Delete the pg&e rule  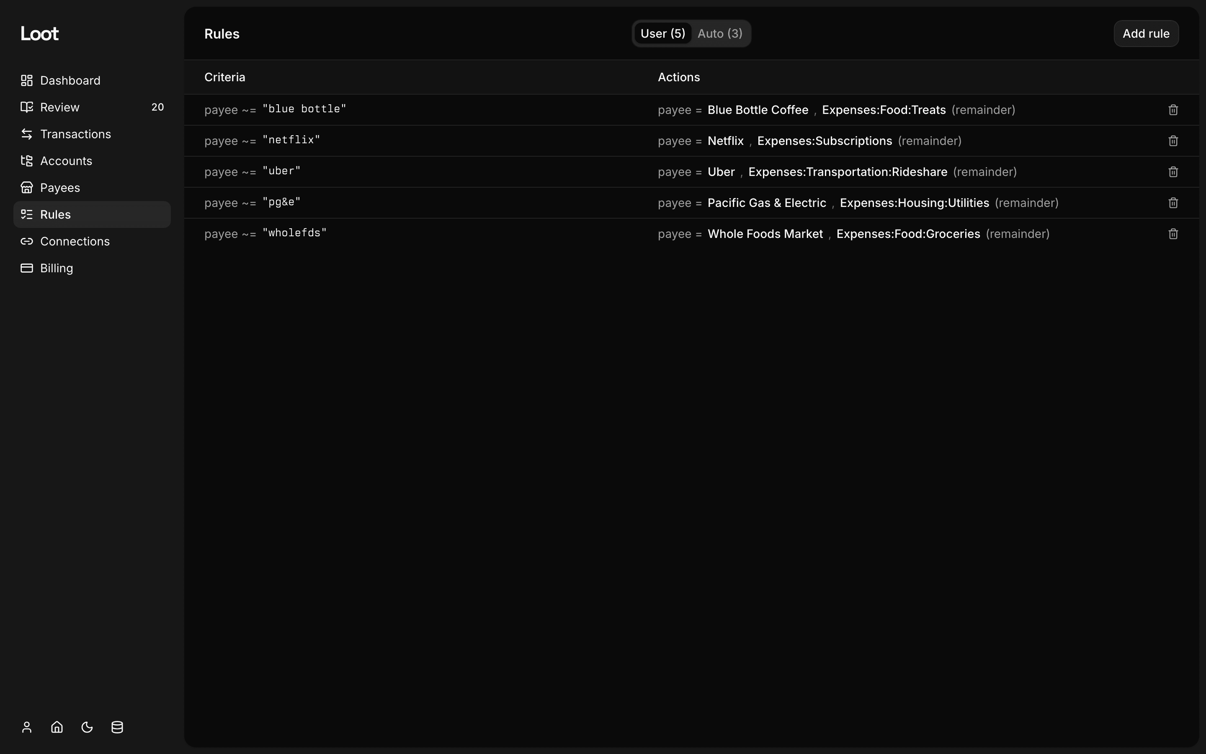pos(1173,203)
